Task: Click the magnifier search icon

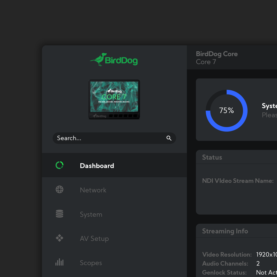Action: 169,138
